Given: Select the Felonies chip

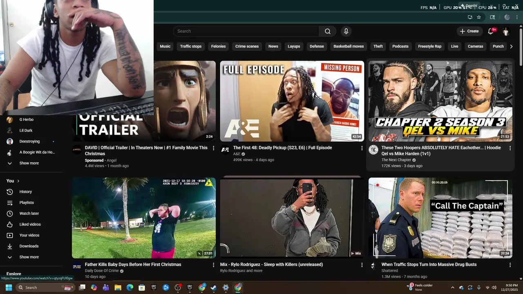Looking at the screenshot, I should click(x=218, y=47).
